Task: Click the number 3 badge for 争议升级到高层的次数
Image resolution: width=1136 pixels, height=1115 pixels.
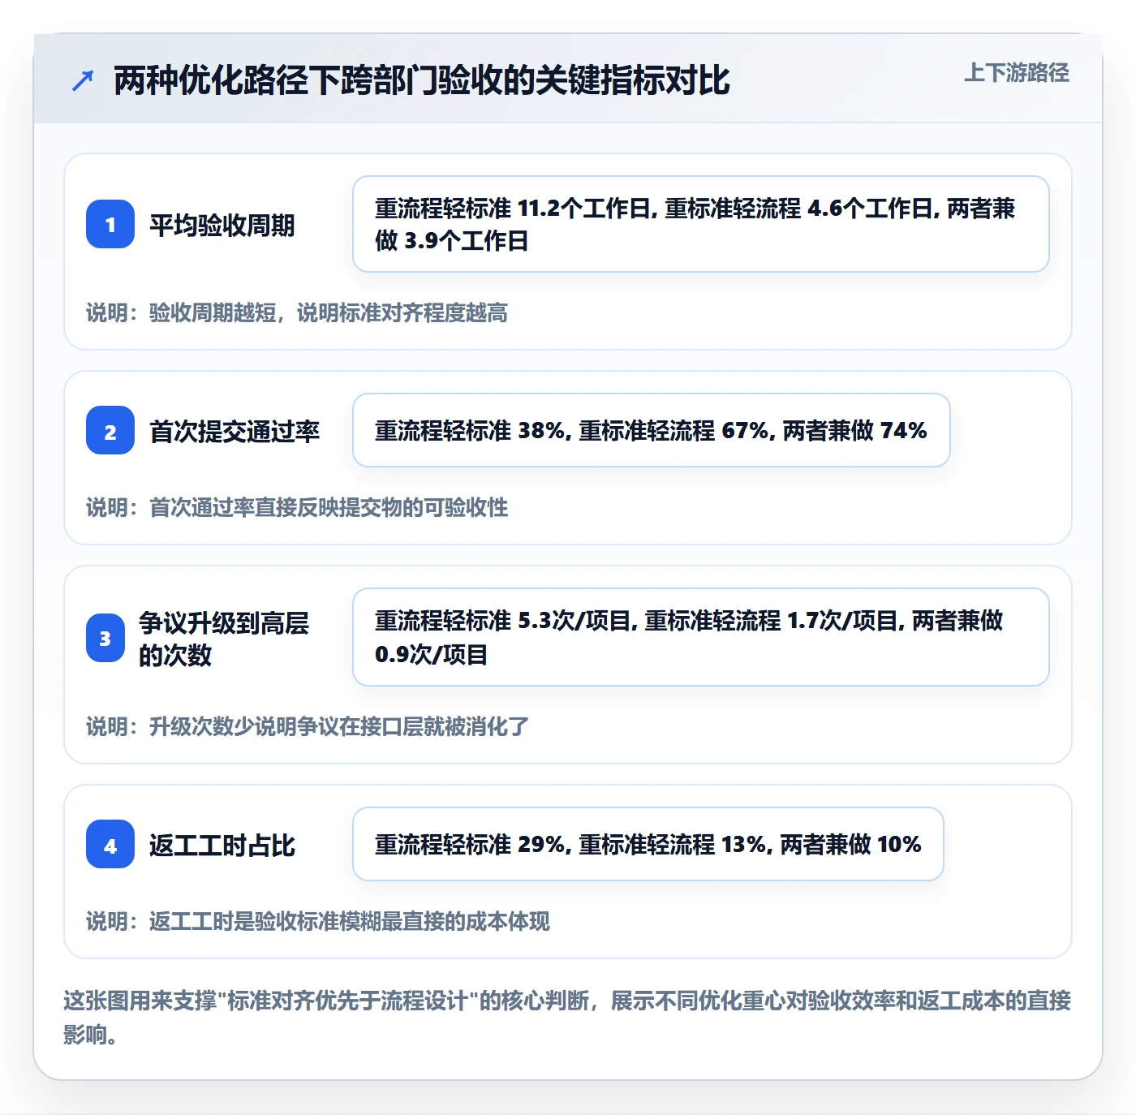Action: pos(105,638)
